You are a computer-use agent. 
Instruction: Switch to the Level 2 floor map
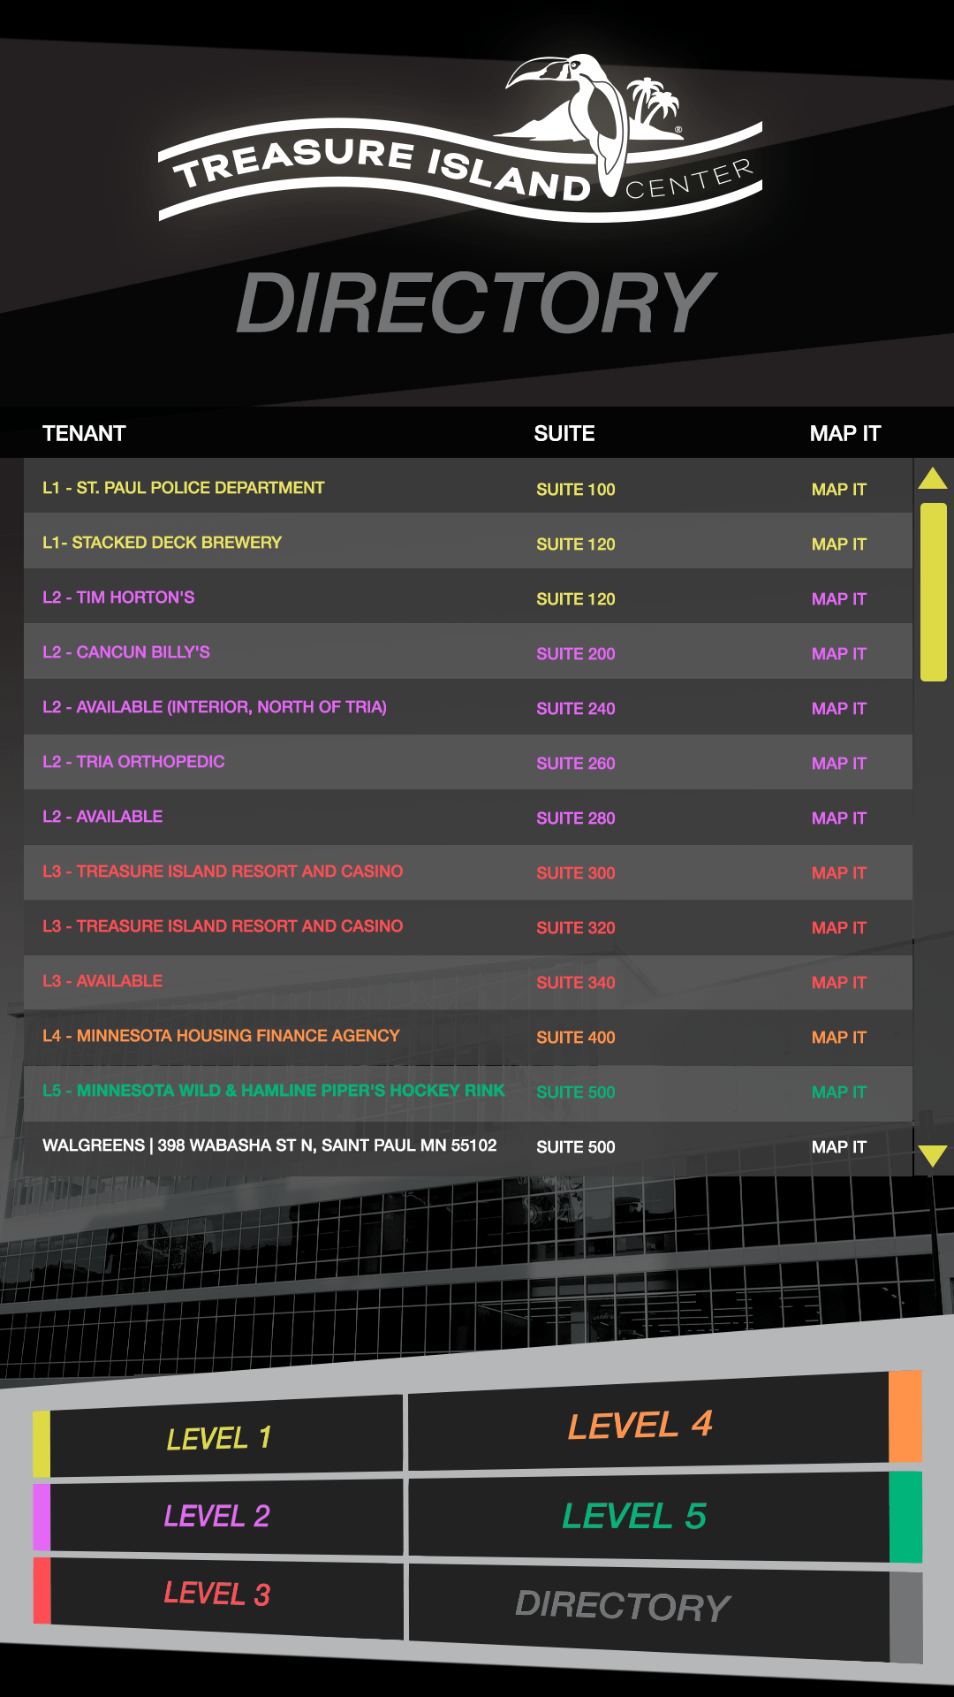[216, 1517]
